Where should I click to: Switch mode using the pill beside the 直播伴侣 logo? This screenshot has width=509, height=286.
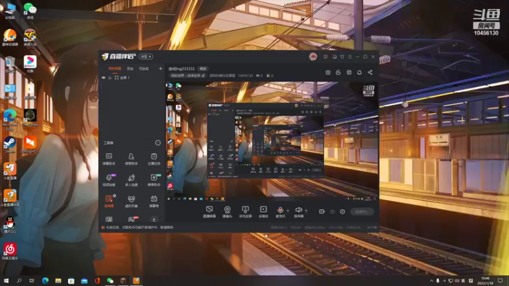pyautogui.click(x=146, y=57)
